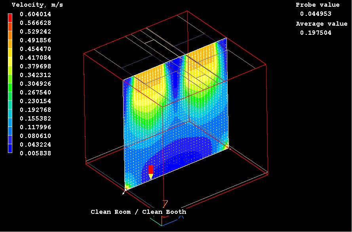This screenshot has height=232, width=352.
Task: Click the right-side outlet corner of the contour plane
Action: point(226,146)
